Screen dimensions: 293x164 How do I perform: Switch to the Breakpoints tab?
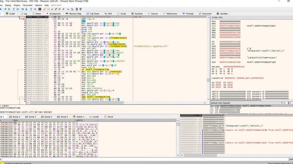(x=54, y=14)
